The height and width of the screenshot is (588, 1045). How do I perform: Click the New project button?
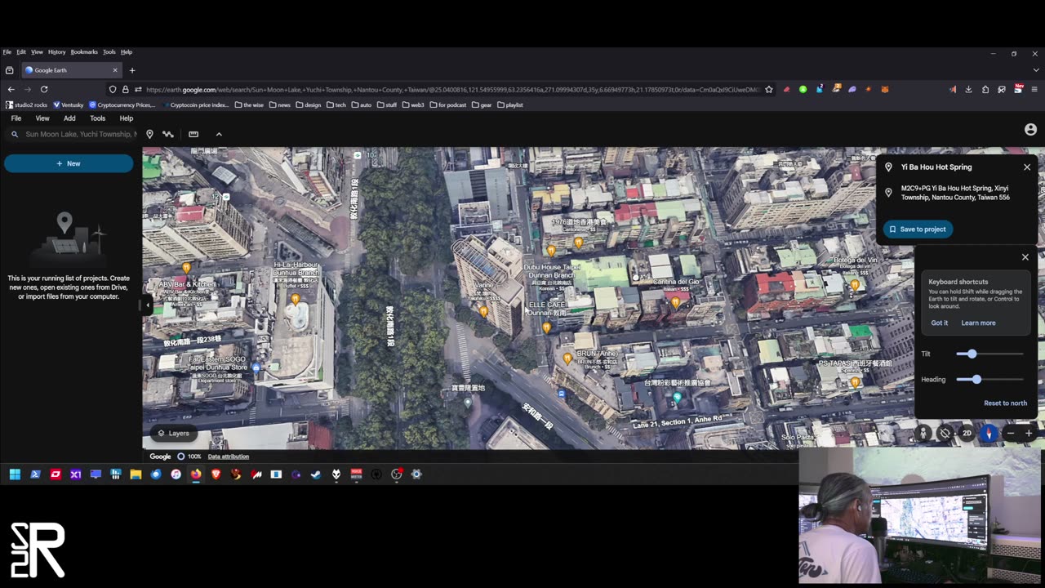69,163
